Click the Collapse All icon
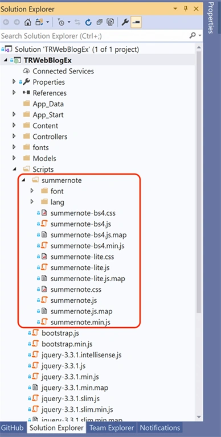 pos(99,23)
